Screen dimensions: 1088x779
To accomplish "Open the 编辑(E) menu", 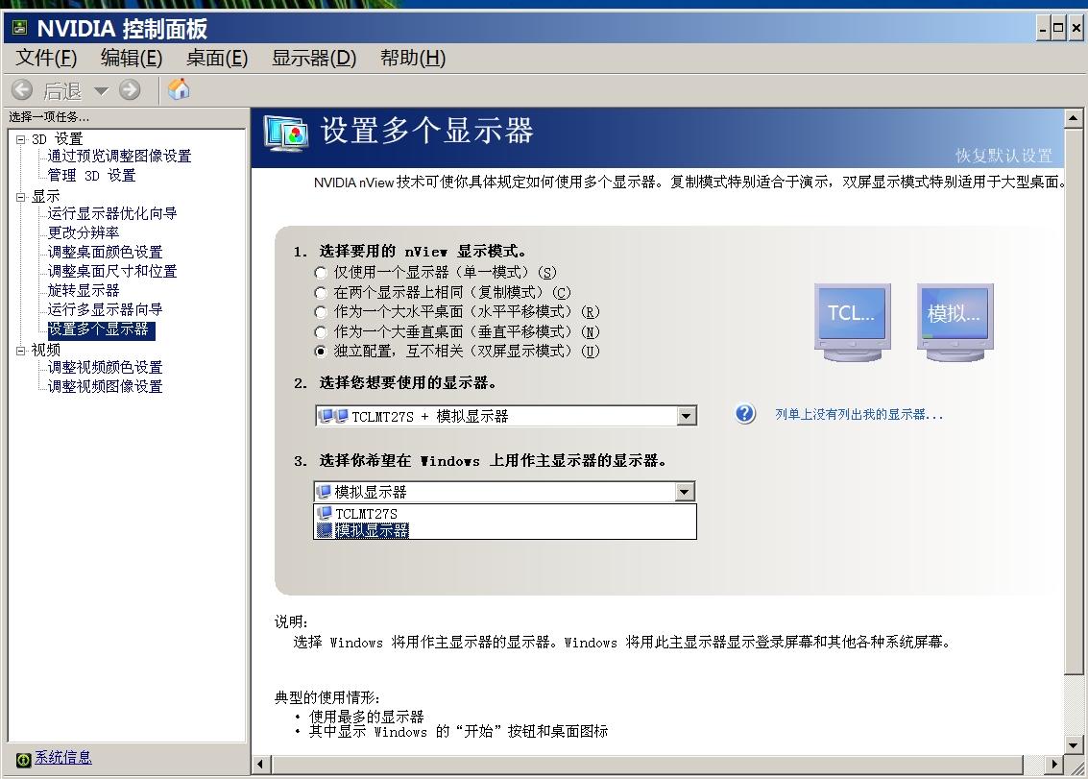I will coord(132,58).
